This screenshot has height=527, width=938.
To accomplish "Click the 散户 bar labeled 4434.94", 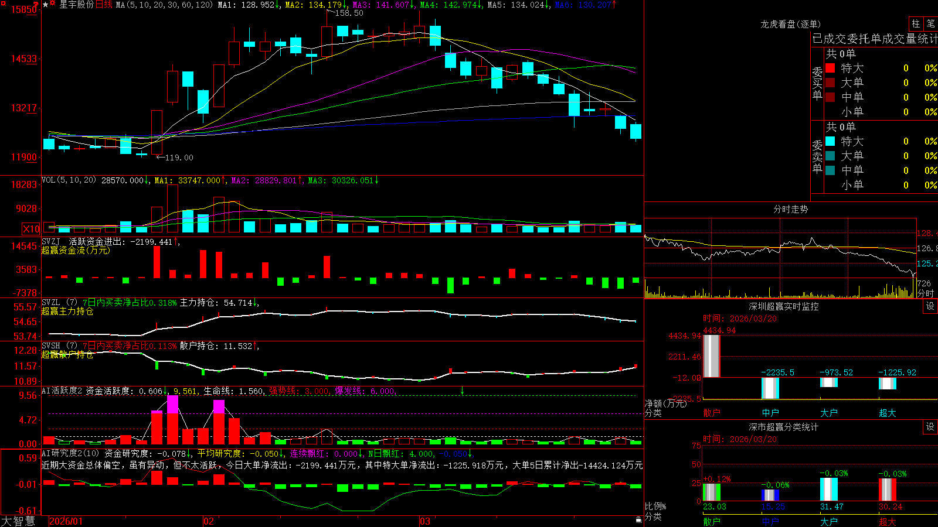I will tap(711, 356).
